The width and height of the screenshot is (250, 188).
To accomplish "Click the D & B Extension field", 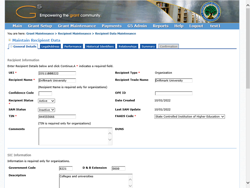I will pos(118,168).
